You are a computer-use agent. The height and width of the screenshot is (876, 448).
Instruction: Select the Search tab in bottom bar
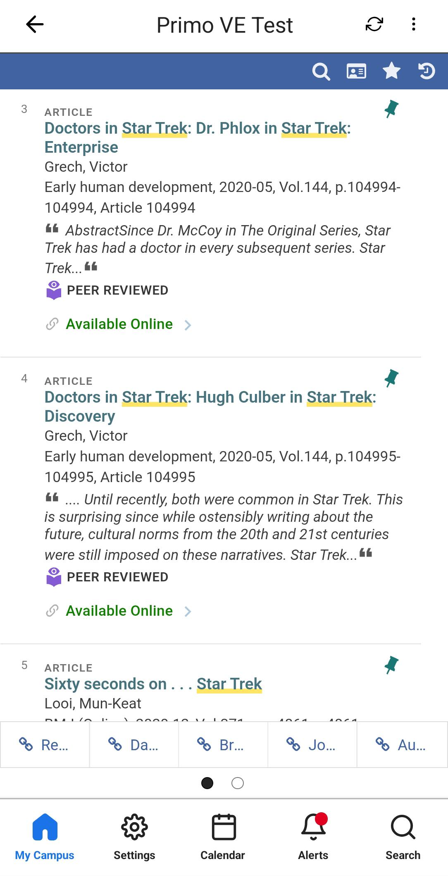(x=403, y=835)
